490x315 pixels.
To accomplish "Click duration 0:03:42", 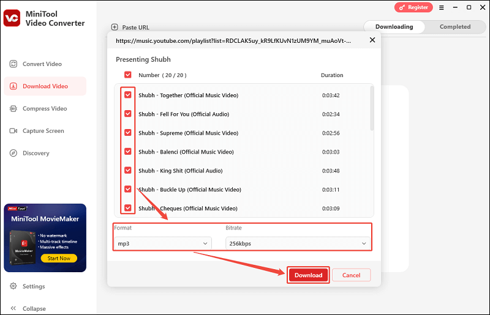I will point(331,95).
